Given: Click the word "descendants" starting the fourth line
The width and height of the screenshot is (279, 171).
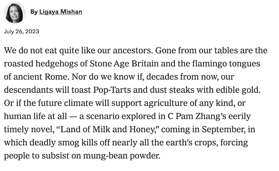Looking at the screenshot, I should click(x=28, y=90).
